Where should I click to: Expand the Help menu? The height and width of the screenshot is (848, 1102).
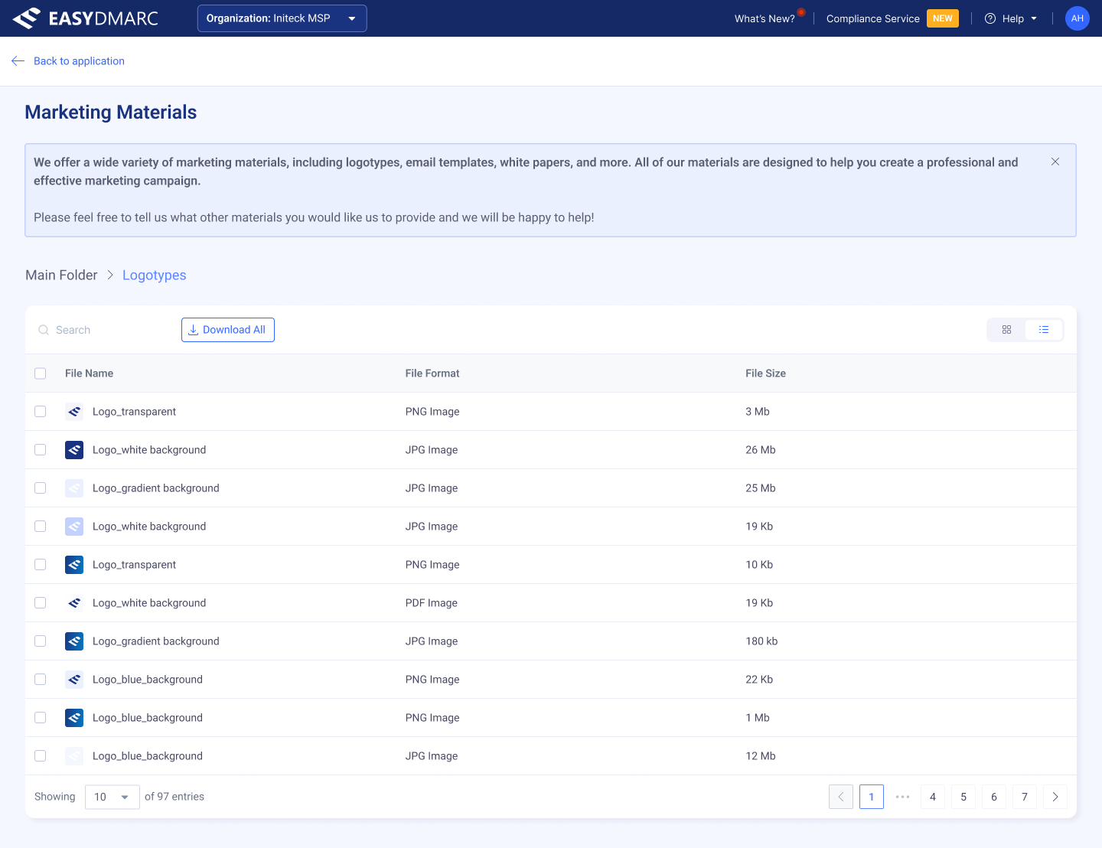pyautogui.click(x=1011, y=18)
